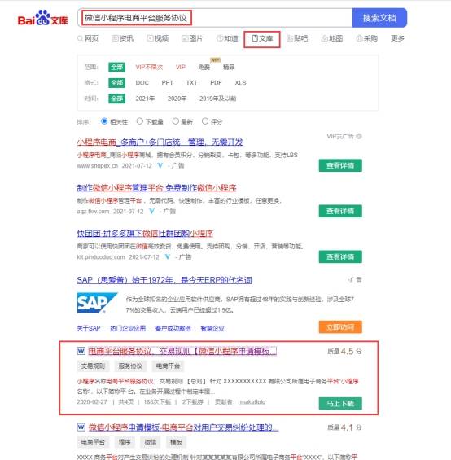Click the Word icon beside 微信小程序申请模板 result
This screenshot has height=460, width=451.
81,427
